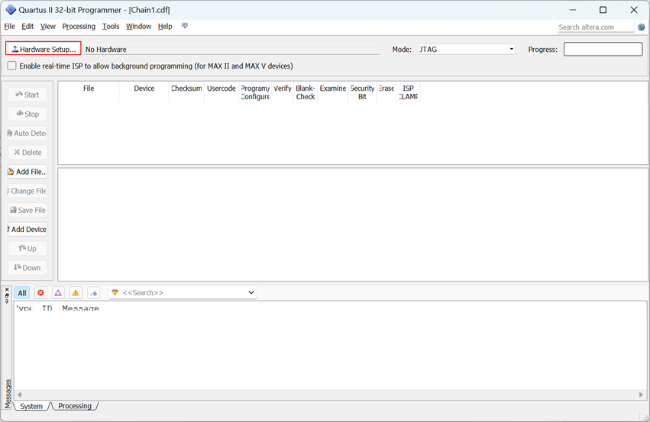Toggle error messages filter icon

[40, 293]
